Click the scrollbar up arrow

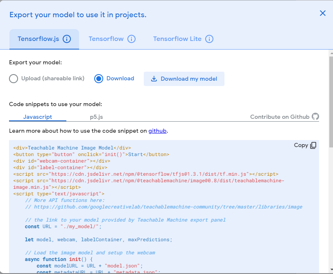tap(331, 53)
